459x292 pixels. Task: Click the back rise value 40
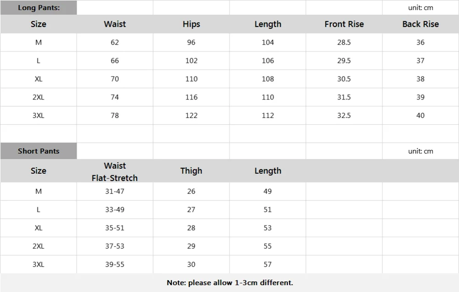point(420,116)
